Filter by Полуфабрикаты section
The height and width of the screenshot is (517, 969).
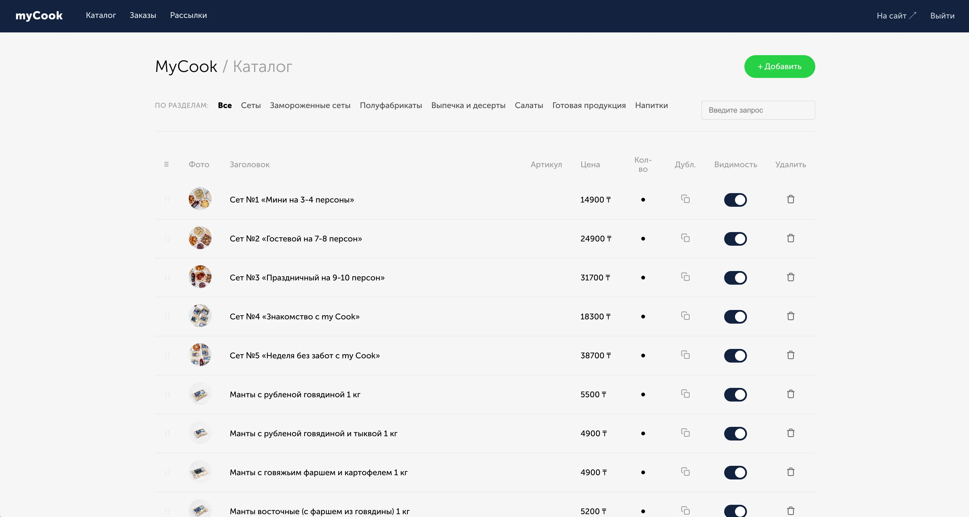391,106
